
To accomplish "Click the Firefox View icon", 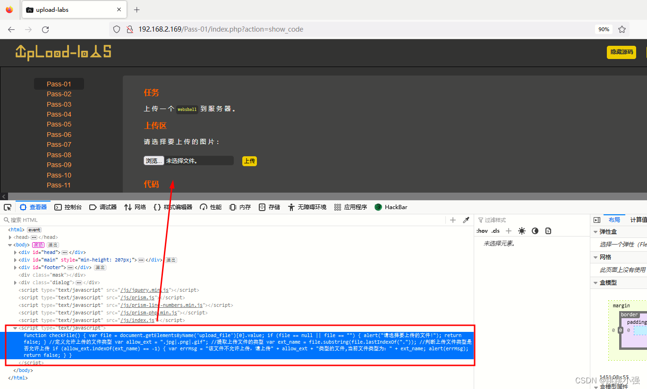I will click(x=9, y=10).
